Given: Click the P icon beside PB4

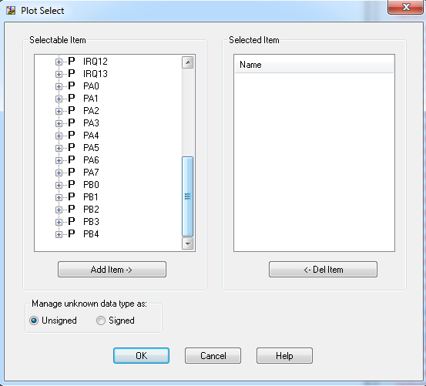Looking at the screenshot, I should [x=72, y=234].
